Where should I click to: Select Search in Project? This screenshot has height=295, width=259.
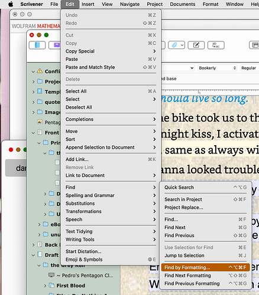click(205, 199)
